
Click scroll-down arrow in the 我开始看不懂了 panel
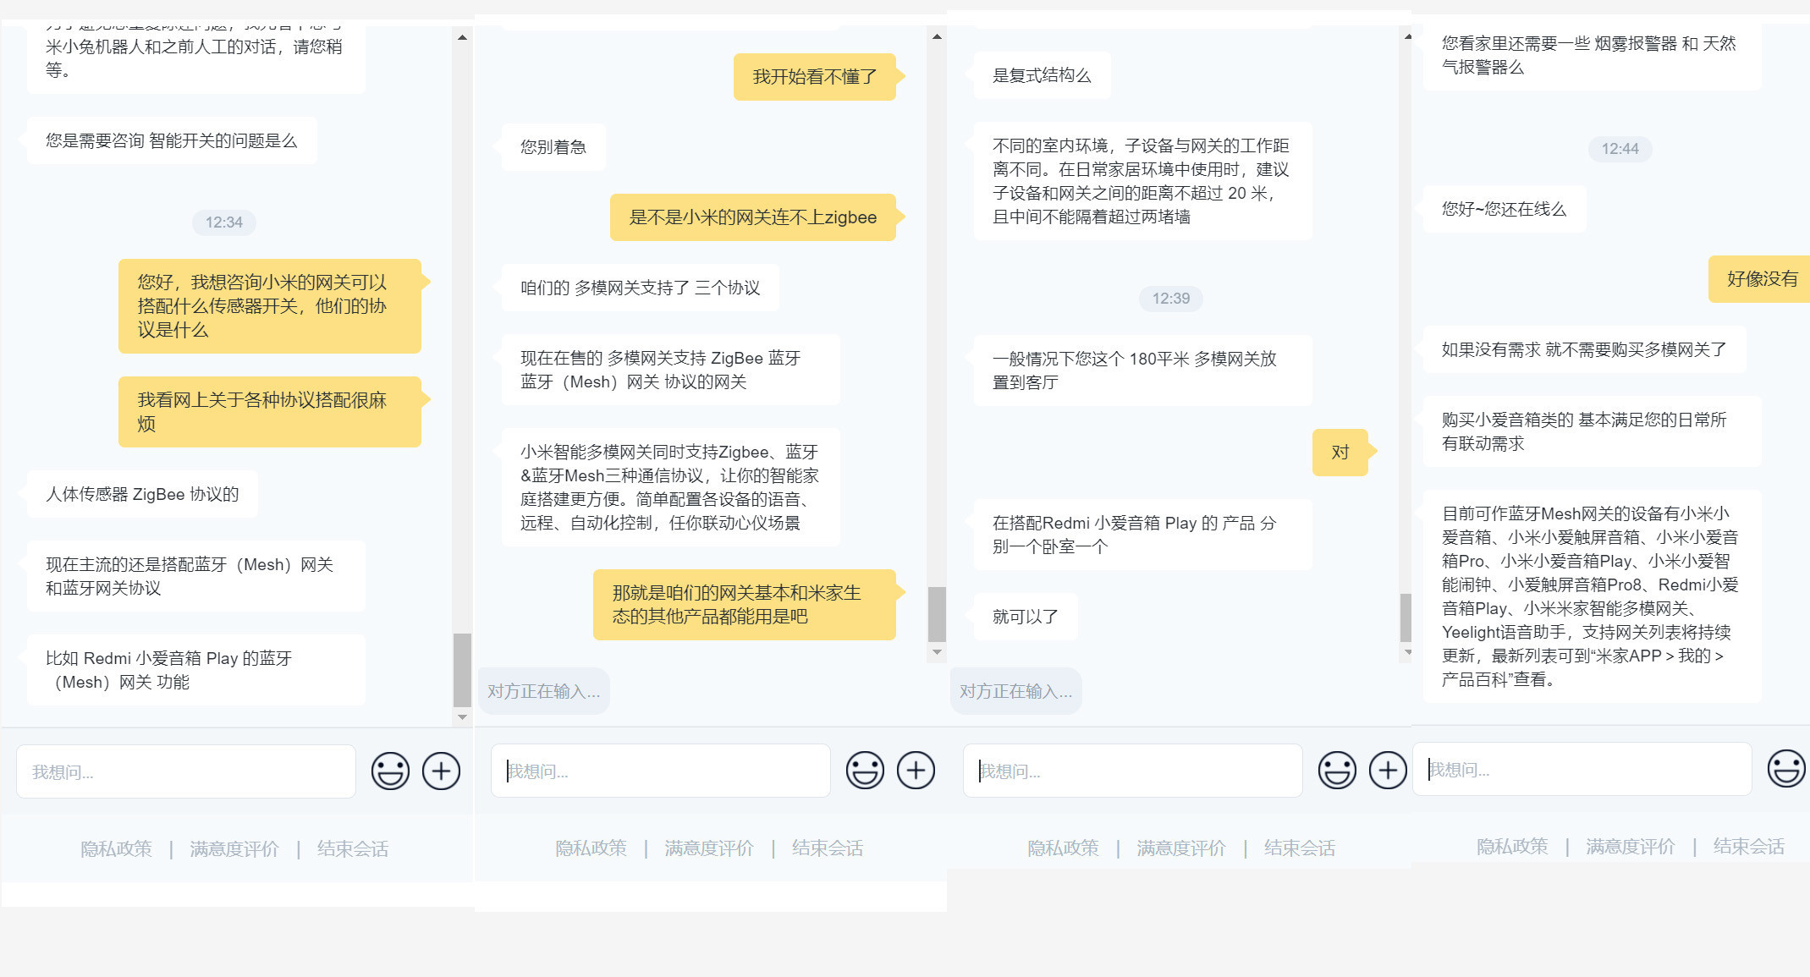coord(937,652)
